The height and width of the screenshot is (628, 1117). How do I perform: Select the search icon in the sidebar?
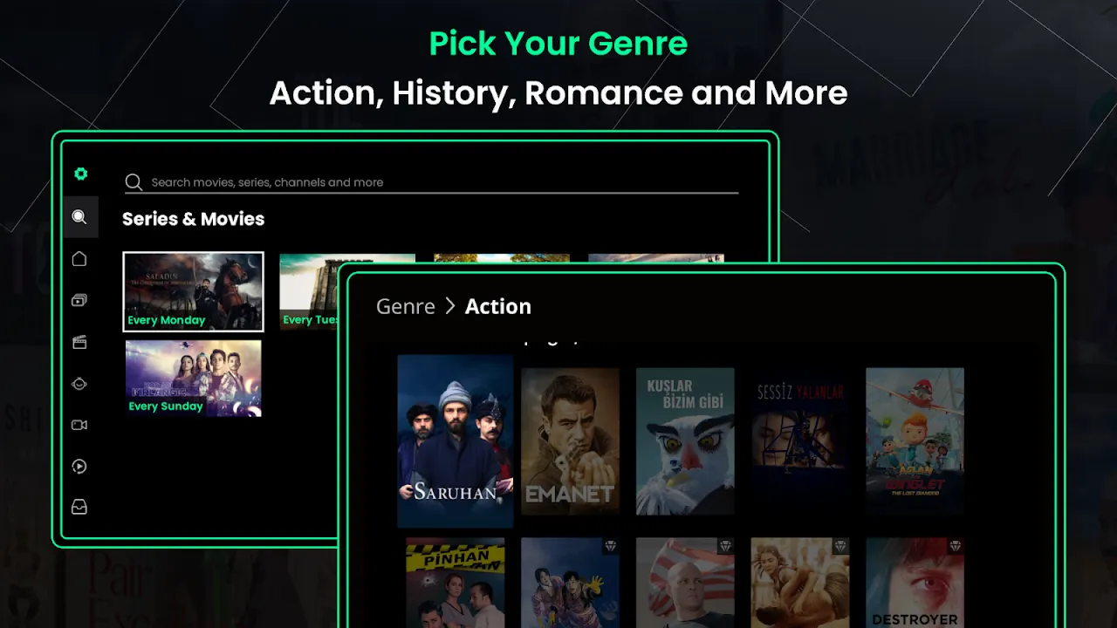79,217
